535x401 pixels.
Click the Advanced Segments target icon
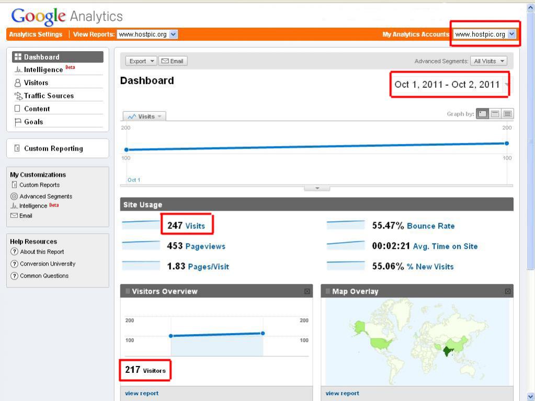(x=14, y=197)
